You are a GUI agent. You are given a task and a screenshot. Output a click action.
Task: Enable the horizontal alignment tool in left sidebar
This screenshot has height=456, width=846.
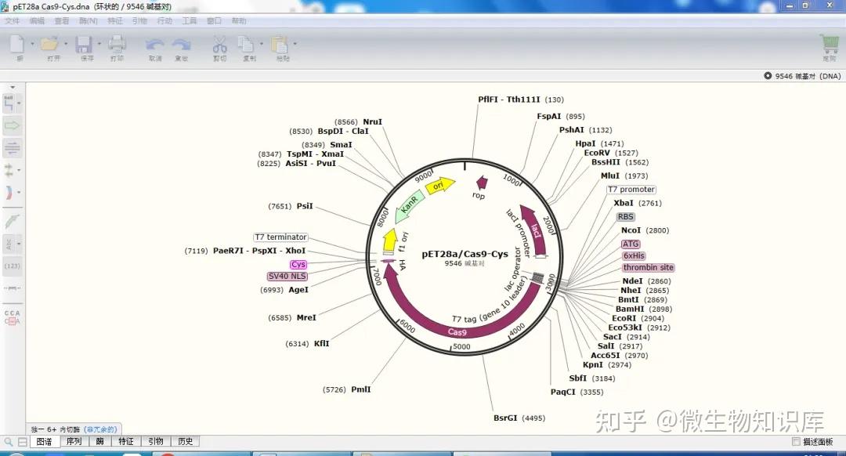coord(12,147)
